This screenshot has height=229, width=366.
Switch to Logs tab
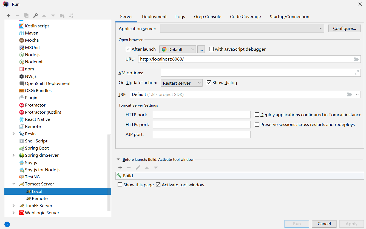pos(180,17)
